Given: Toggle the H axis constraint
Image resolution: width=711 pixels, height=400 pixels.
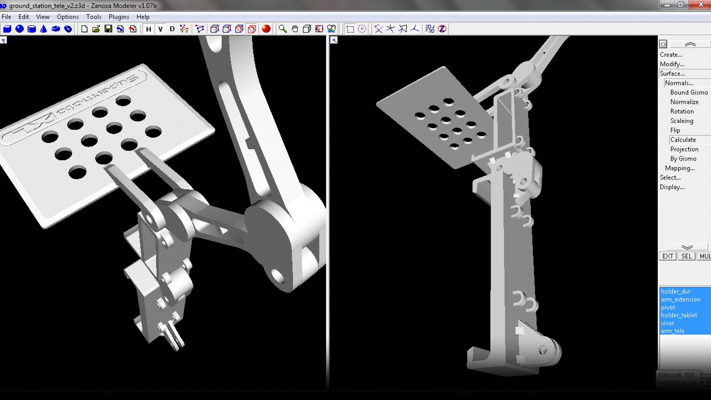Looking at the screenshot, I should [x=148, y=29].
